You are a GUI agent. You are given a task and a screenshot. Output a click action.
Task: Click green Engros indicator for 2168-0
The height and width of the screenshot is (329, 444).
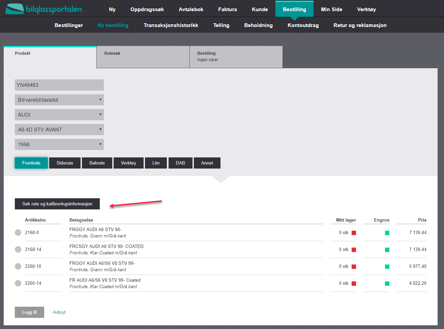coord(387,233)
